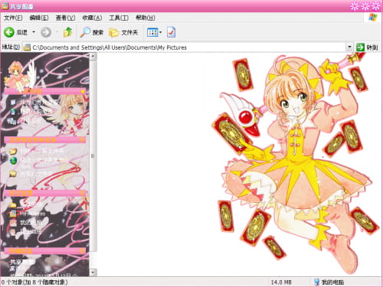
Task: Open the 编辑(E) menu
Action: tap(39, 18)
